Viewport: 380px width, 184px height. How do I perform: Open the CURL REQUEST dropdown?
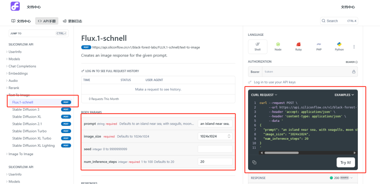pyautogui.click(x=264, y=95)
